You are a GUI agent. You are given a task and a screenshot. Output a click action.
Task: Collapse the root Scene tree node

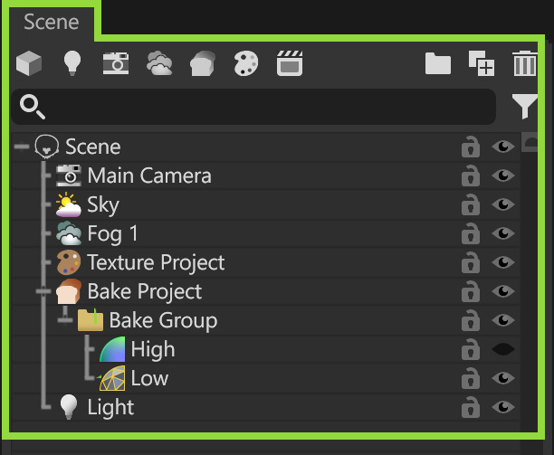[x=22, y=147]
